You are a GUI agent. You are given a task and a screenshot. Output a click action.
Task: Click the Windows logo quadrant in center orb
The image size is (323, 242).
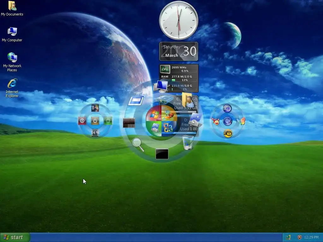[153, 113]
